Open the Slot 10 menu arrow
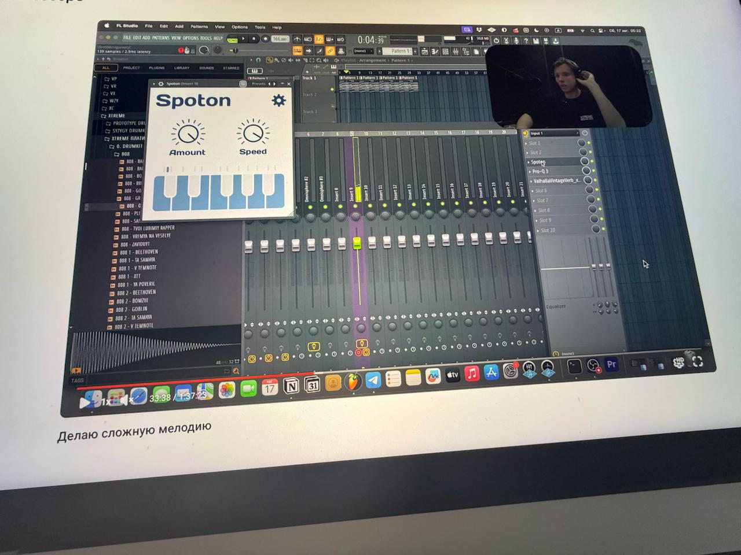Image resolution: width=741 pixels, height=555 pixels. 538,230
